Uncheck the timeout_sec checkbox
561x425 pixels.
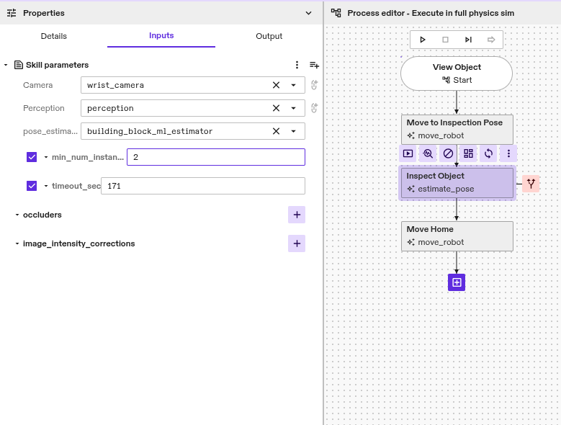tap(32, 186)
